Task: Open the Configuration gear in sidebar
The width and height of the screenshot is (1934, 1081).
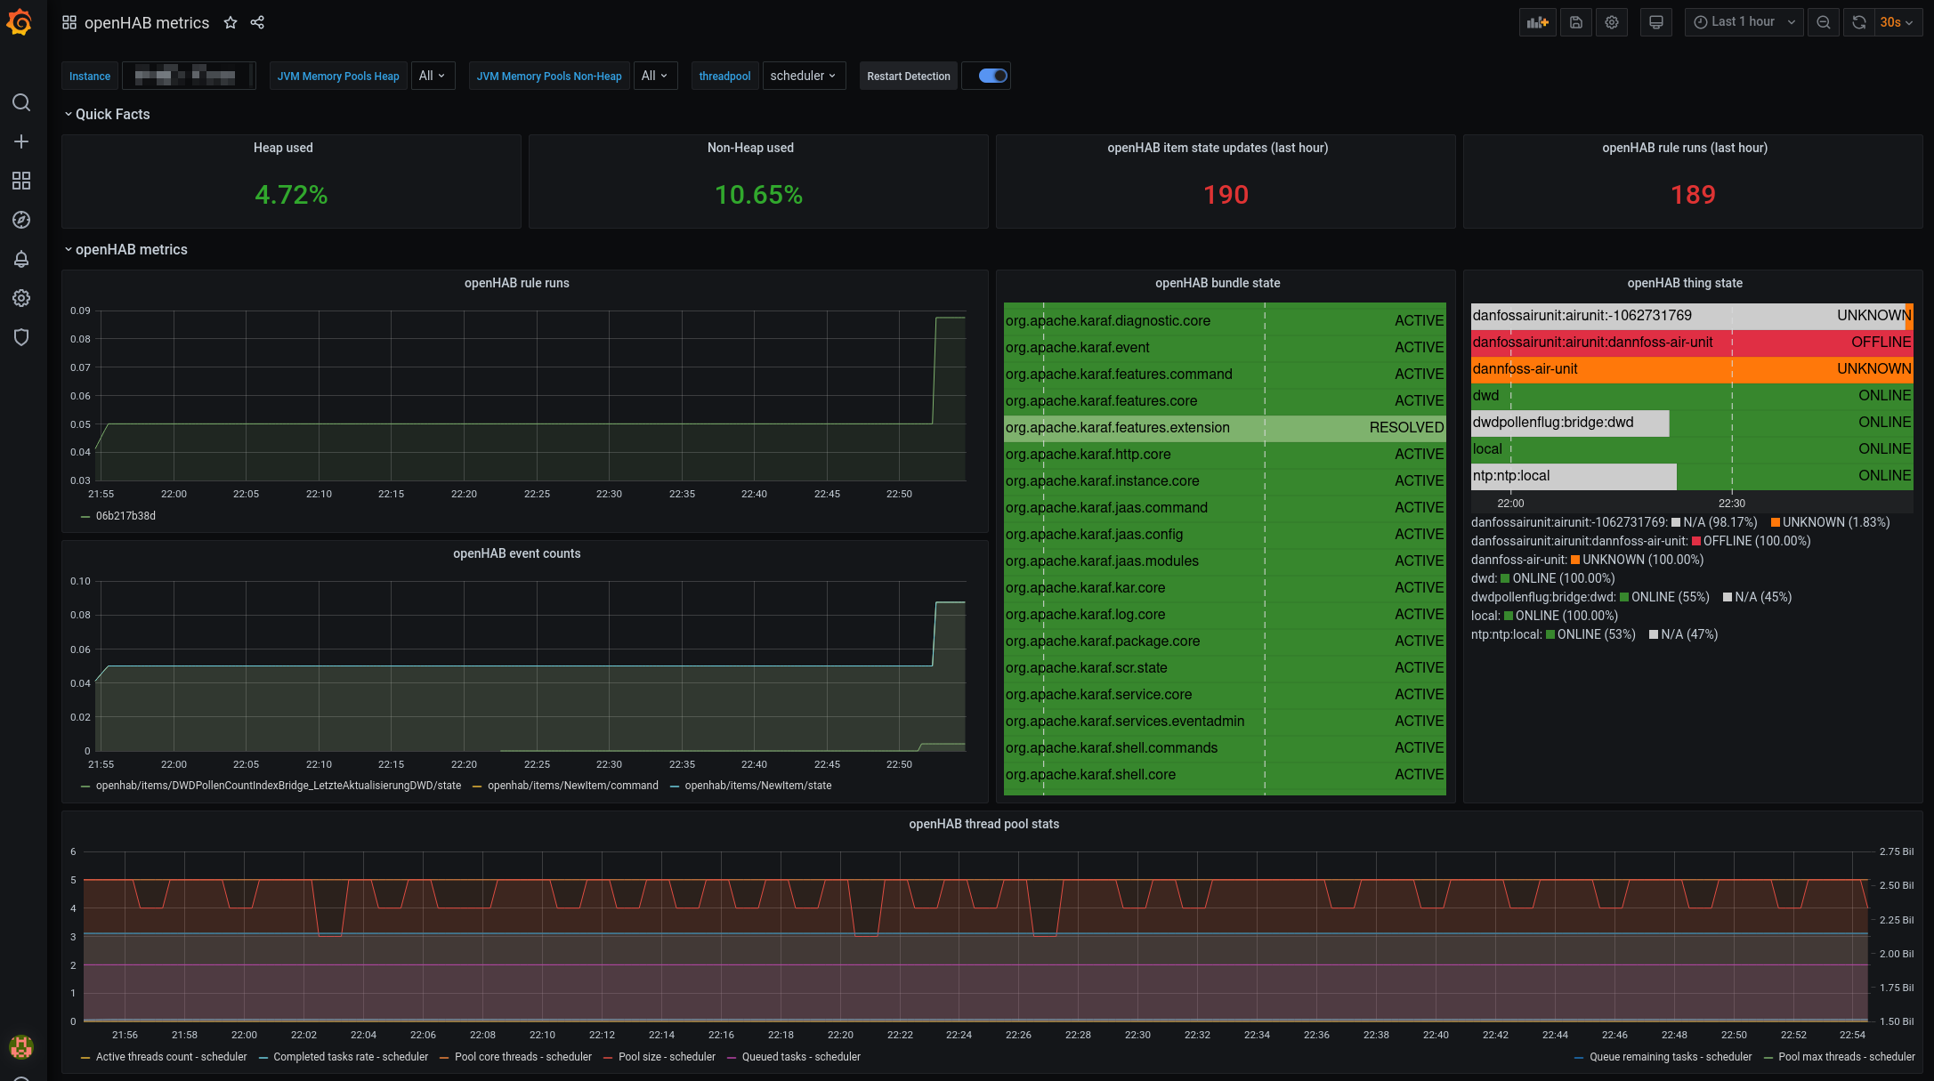Action: pyautogui.click(x=21, y=298)
